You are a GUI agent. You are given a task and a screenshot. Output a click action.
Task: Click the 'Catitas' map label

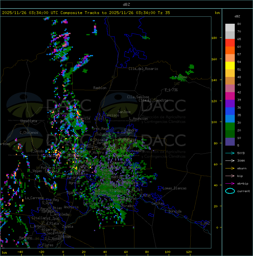click(158, 203)
